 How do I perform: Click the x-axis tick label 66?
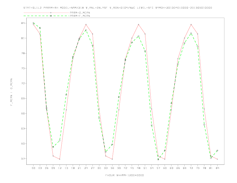click(x=178, y=168)
